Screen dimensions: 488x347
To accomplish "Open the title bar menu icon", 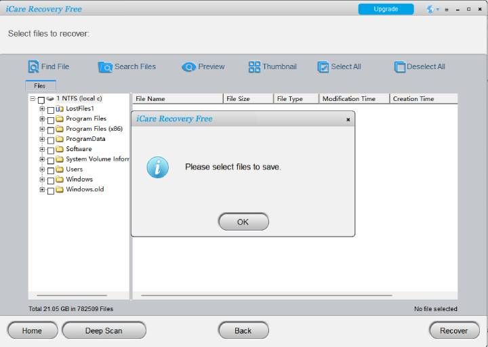I will (447, 9).
